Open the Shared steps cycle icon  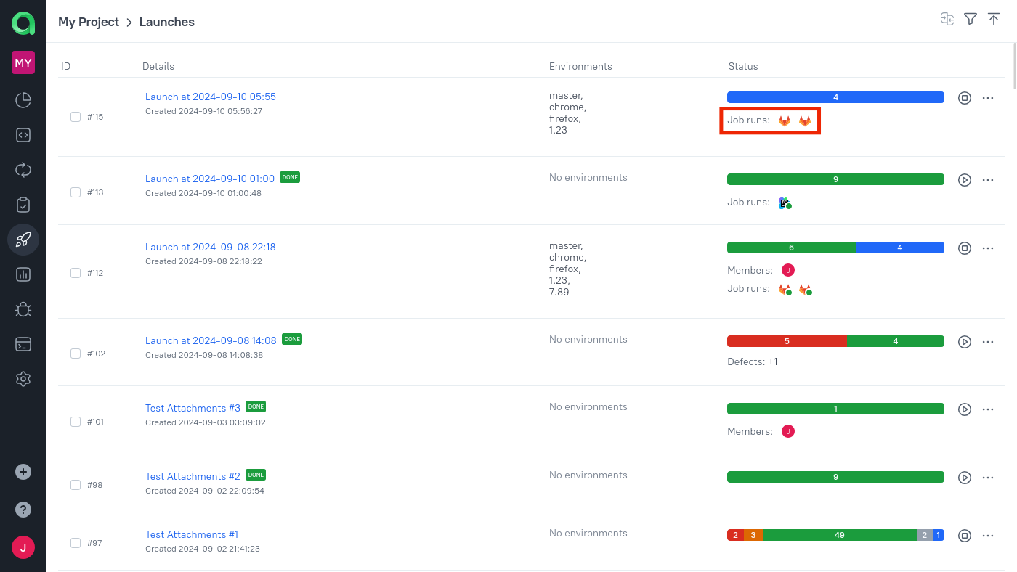(23, 170)
